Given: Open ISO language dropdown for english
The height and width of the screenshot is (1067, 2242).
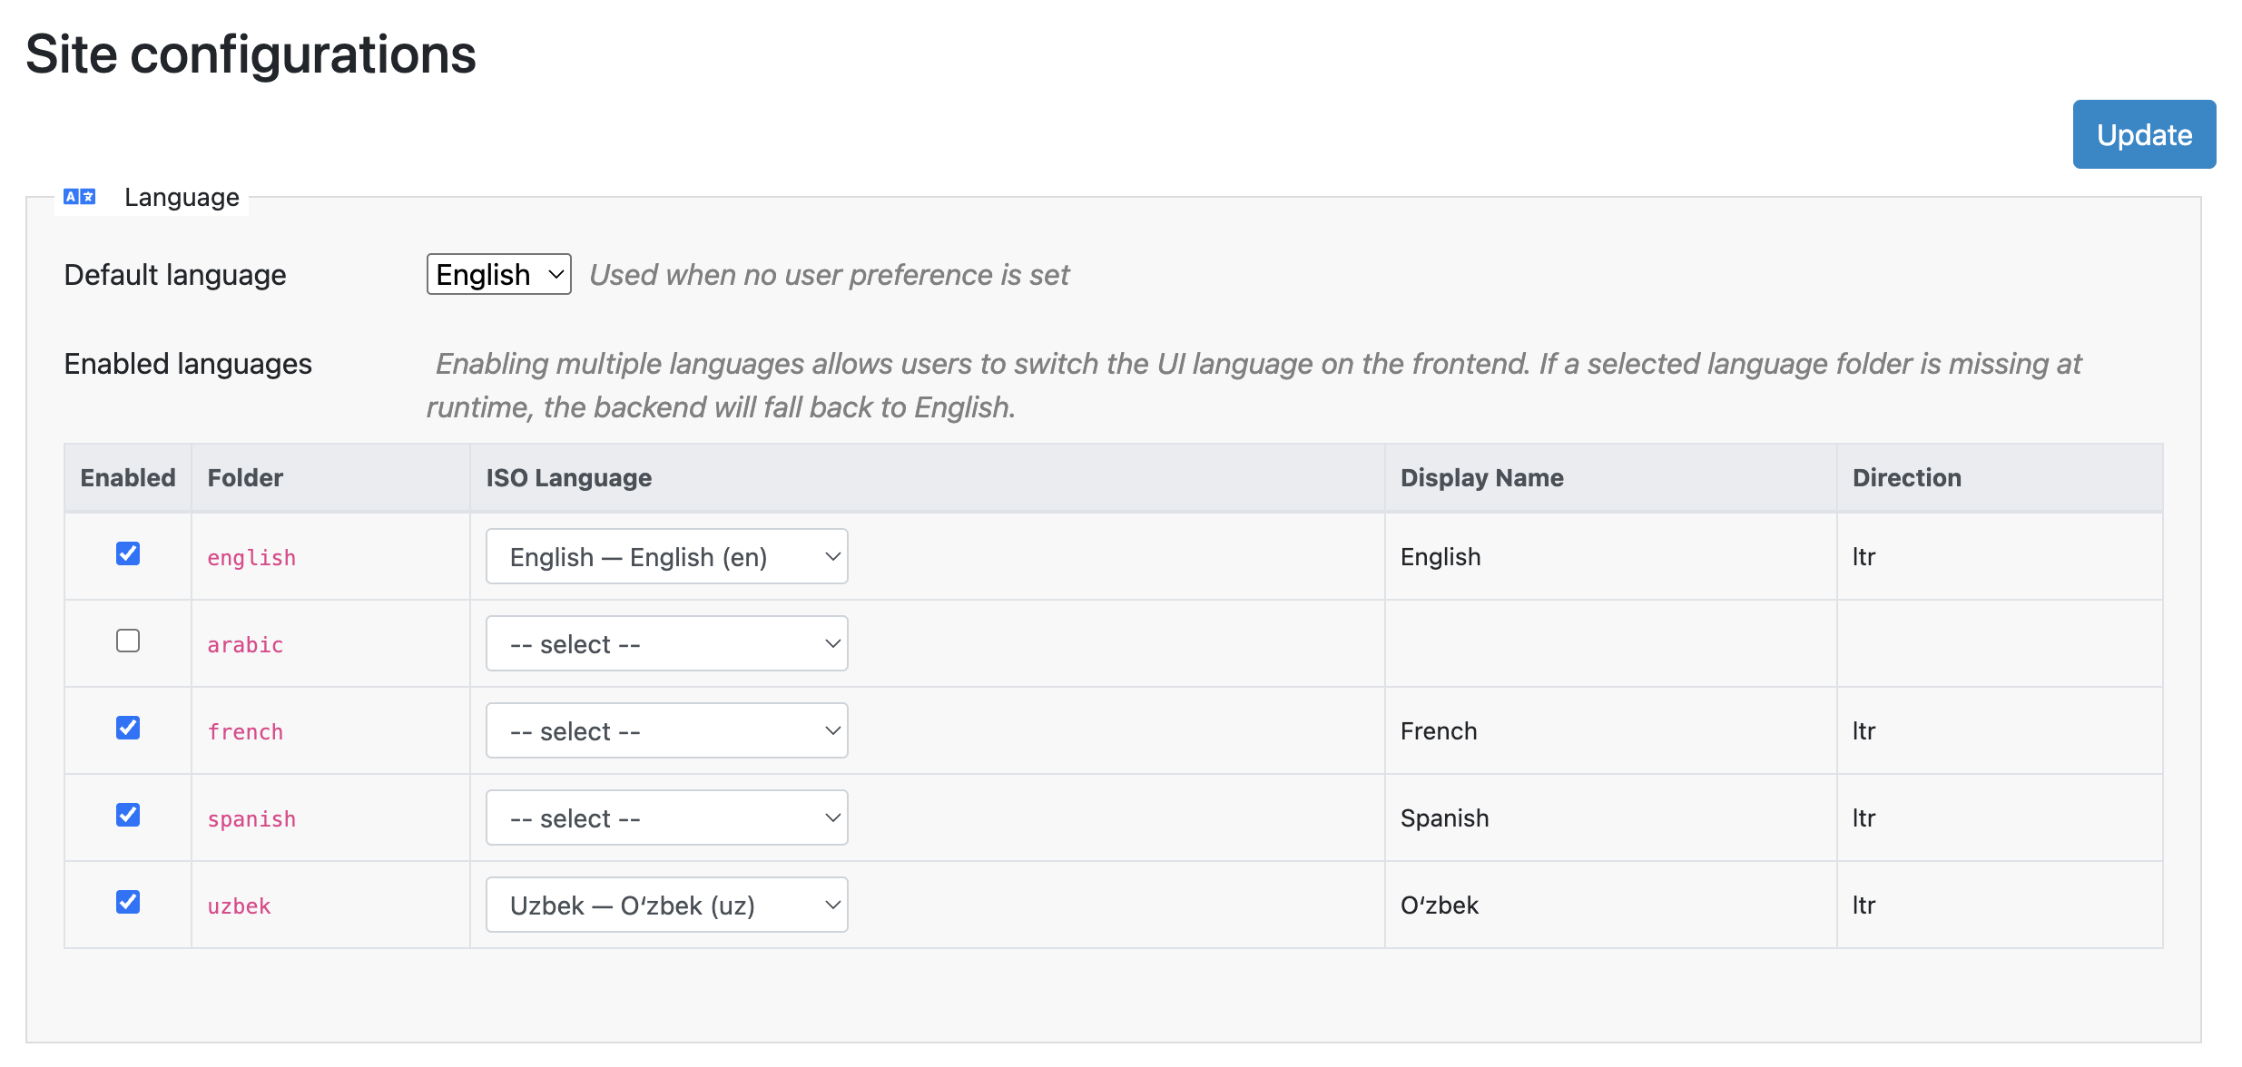Looking at the screenshot, I should [x=666, y=556].
